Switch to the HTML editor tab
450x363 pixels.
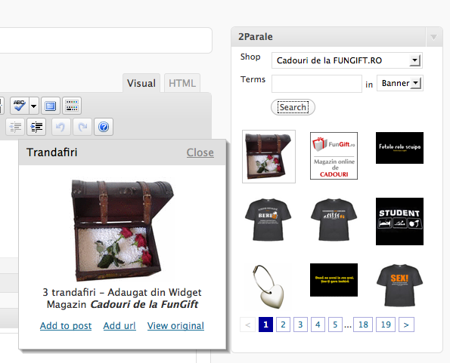tap(182, 83)
